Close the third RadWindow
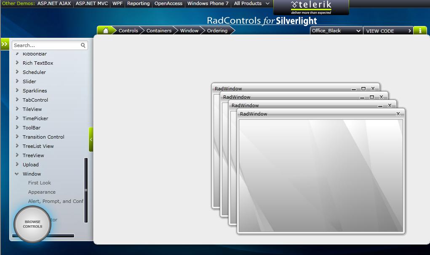The image size is (430, 255). [390, 105]
